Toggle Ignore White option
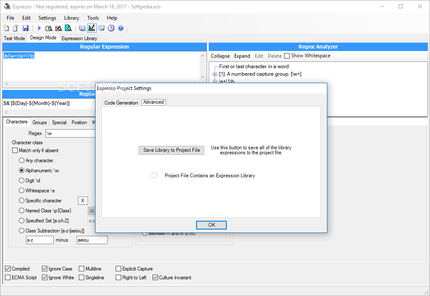430x296 pixels. (44, 278)
